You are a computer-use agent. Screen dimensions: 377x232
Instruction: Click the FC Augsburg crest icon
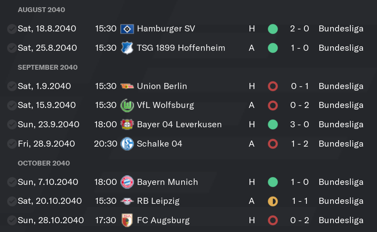pos(127,220)
